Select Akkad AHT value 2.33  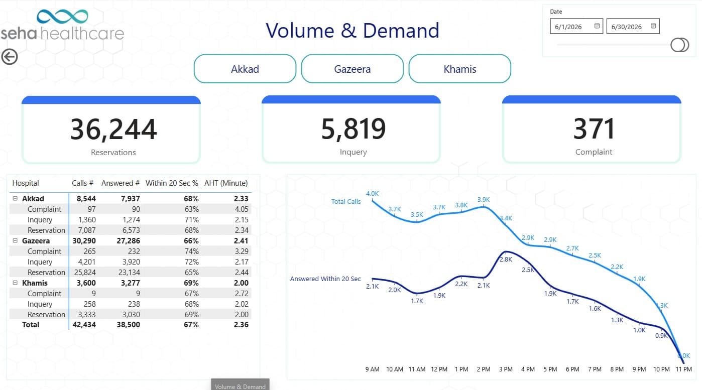tap(241, 199)
